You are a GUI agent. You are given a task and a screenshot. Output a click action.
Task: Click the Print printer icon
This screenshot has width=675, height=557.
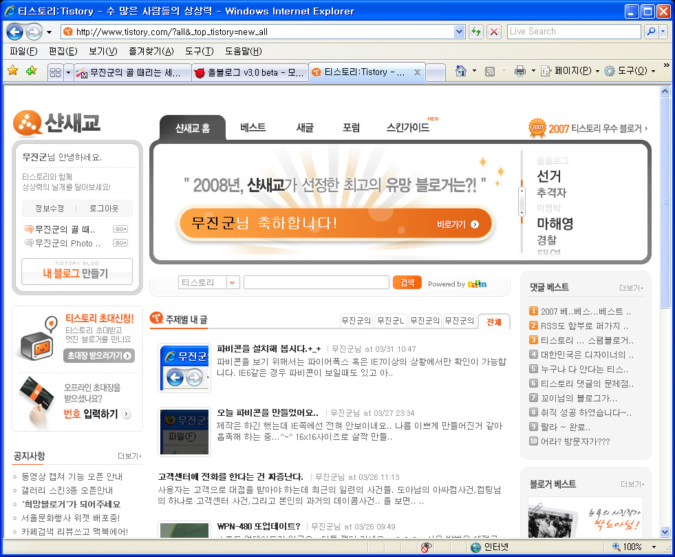[520, 71]
